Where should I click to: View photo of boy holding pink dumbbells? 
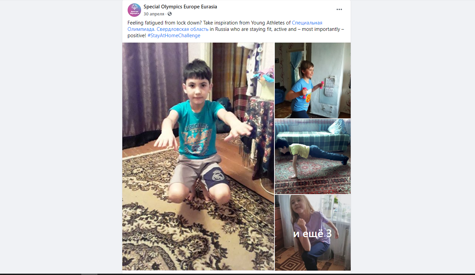313,80
